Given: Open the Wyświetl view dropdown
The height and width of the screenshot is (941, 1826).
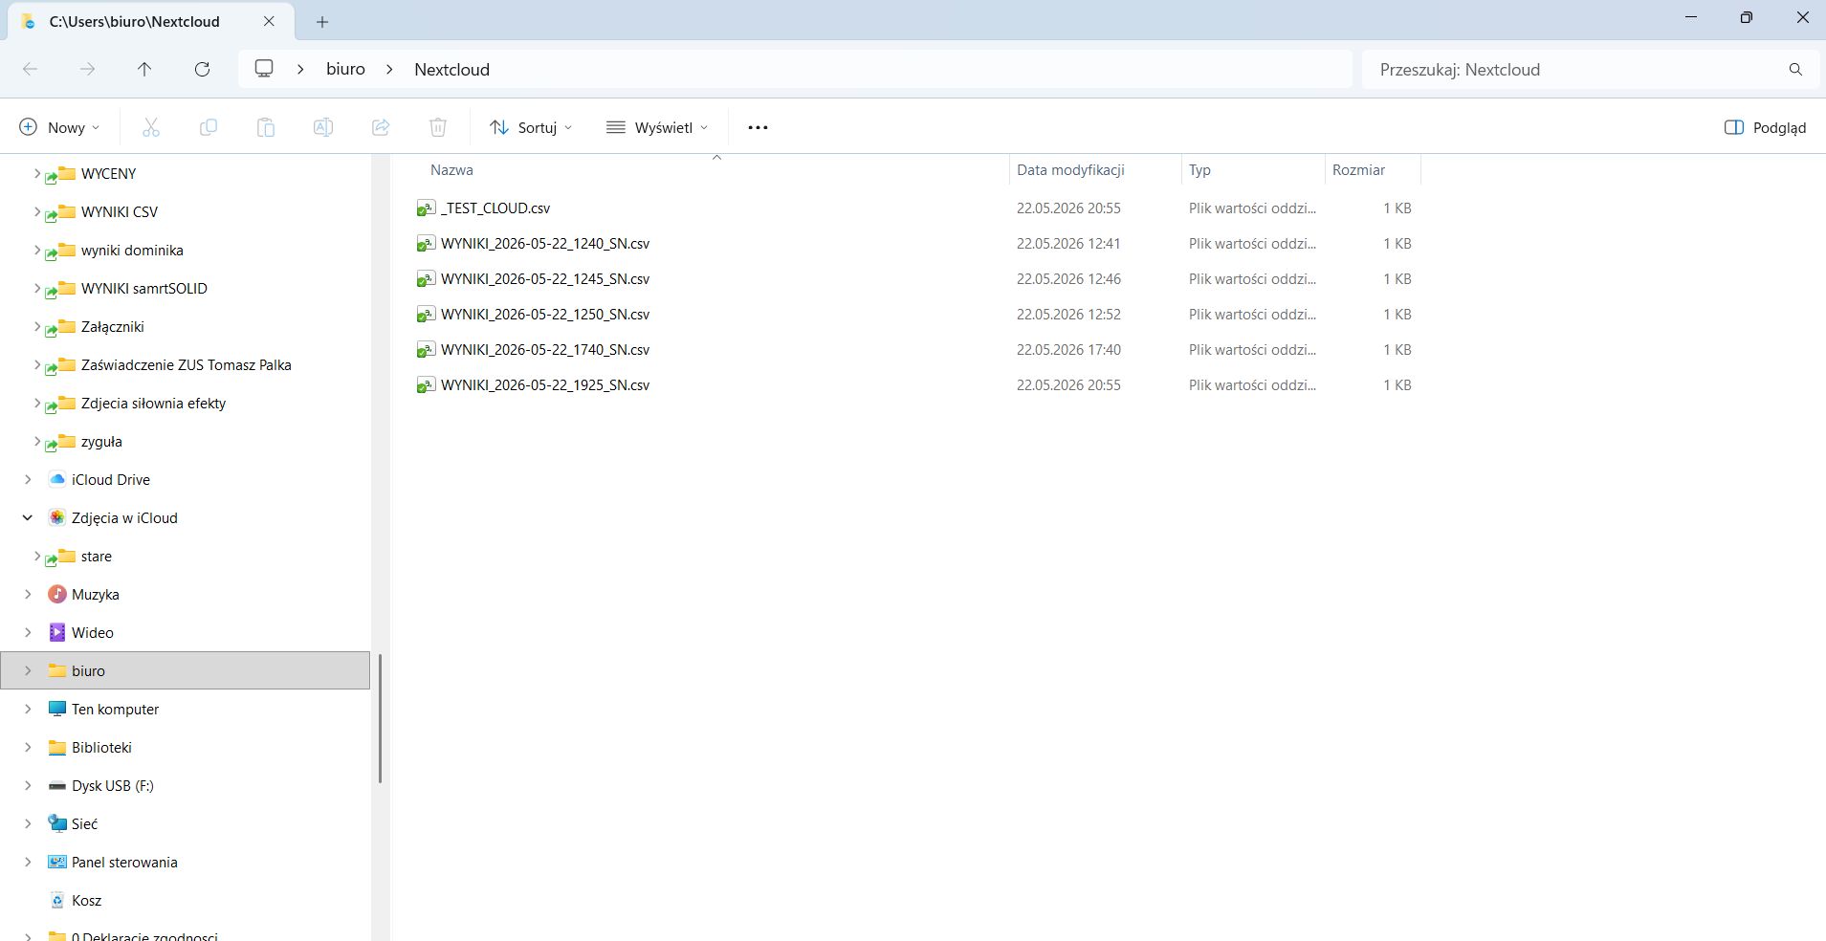Looking at the screenshot, I should coord(658,127).
